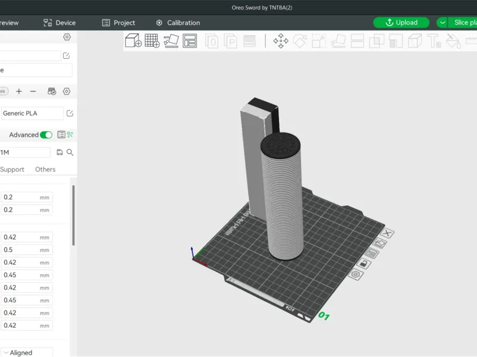Switch to the Project tab
The width and height of the screenshot is (477, 357).
tap(119, 23)
